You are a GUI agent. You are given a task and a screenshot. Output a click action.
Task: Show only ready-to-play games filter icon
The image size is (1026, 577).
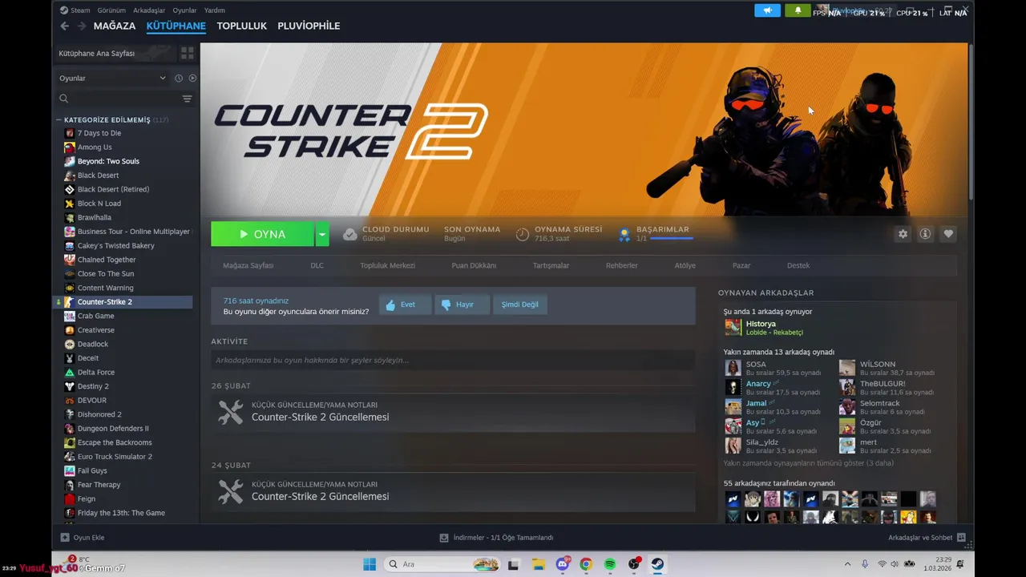(192, 78)
